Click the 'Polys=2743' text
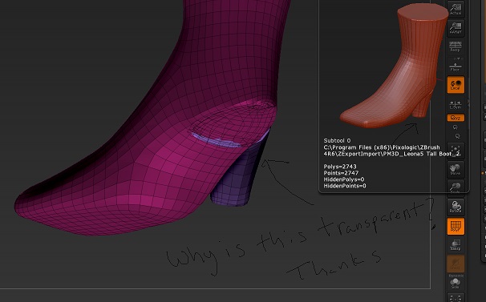 pos(340,167)
